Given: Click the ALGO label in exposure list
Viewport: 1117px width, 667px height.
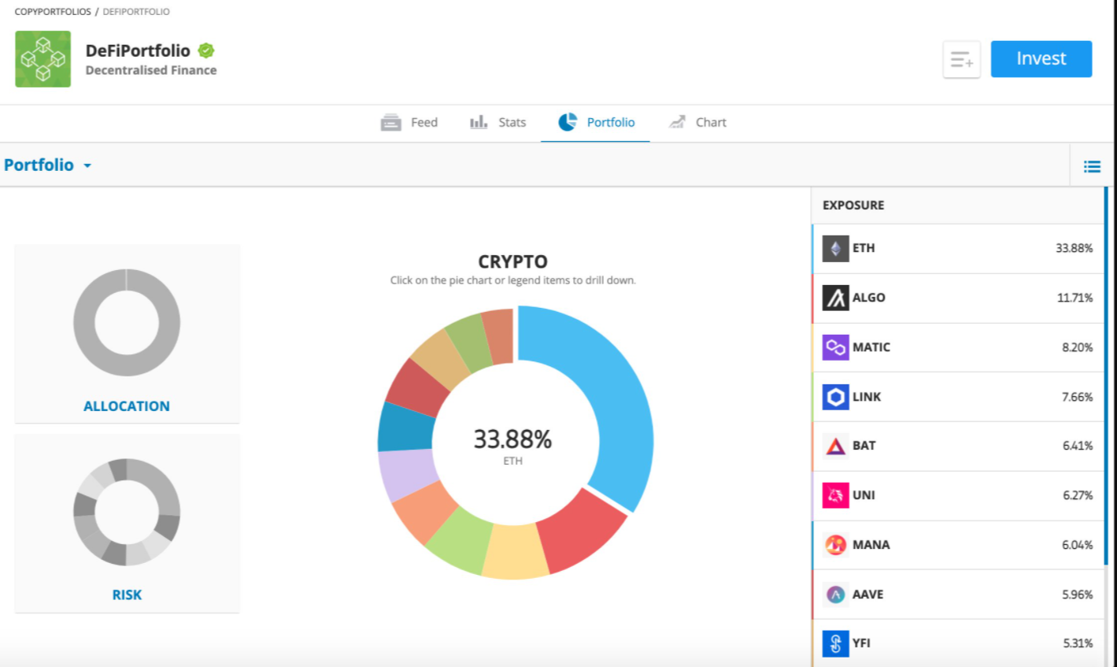Looking at the screenshot, I should click(869, 298).
